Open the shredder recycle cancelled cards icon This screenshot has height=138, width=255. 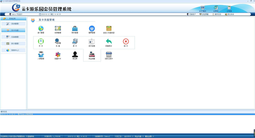tap(109, 54)
